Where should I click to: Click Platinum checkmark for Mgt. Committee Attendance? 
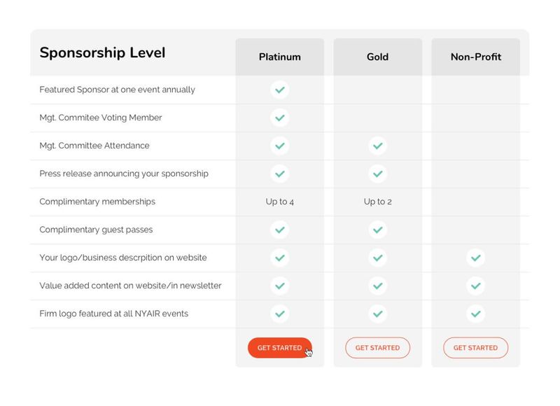[x=279, y=146]
